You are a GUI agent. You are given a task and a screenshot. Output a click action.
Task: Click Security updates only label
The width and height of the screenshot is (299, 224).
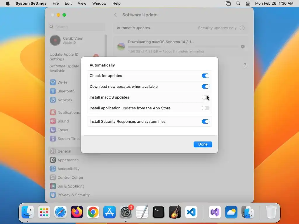(217, 28)
